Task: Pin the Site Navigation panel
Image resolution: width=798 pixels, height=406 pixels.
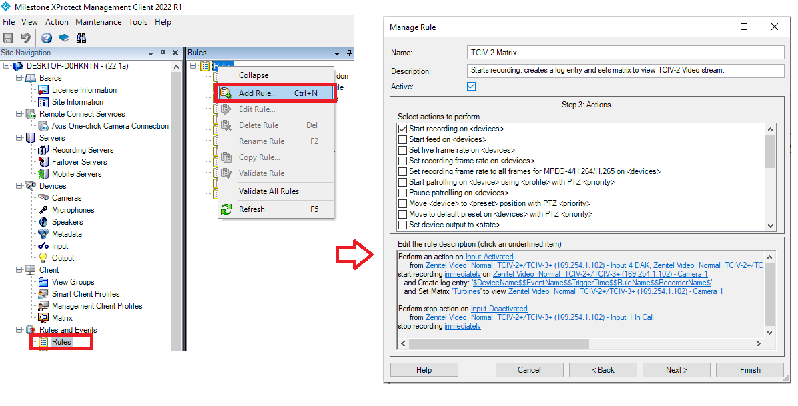Action: 163,53
